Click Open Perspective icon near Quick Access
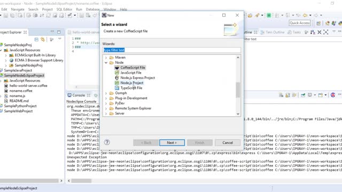This screenshot has height=192, width=342. [318, 23]
